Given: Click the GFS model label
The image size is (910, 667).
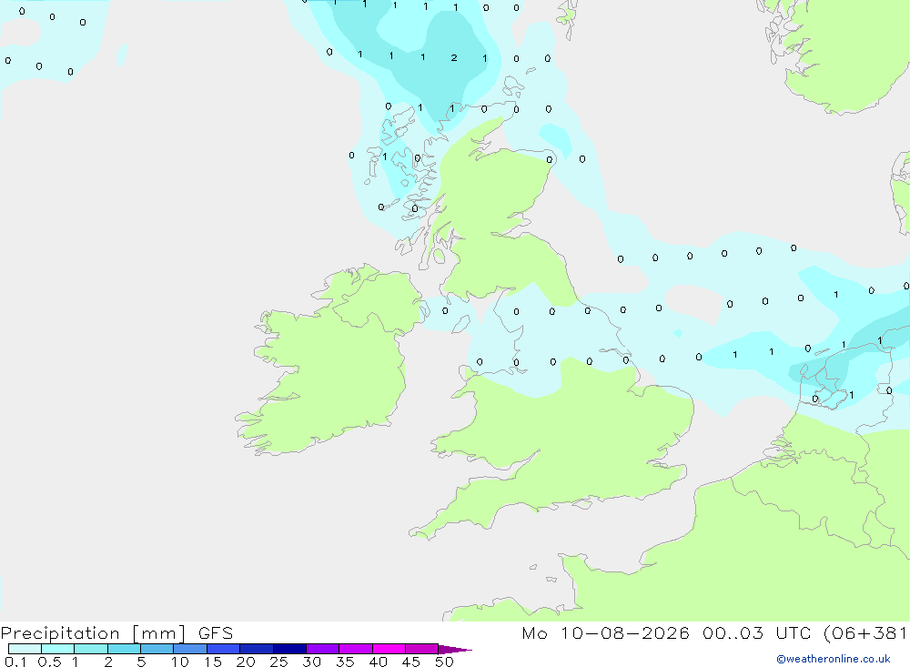Looking at the screenshot, I should 216,632.
